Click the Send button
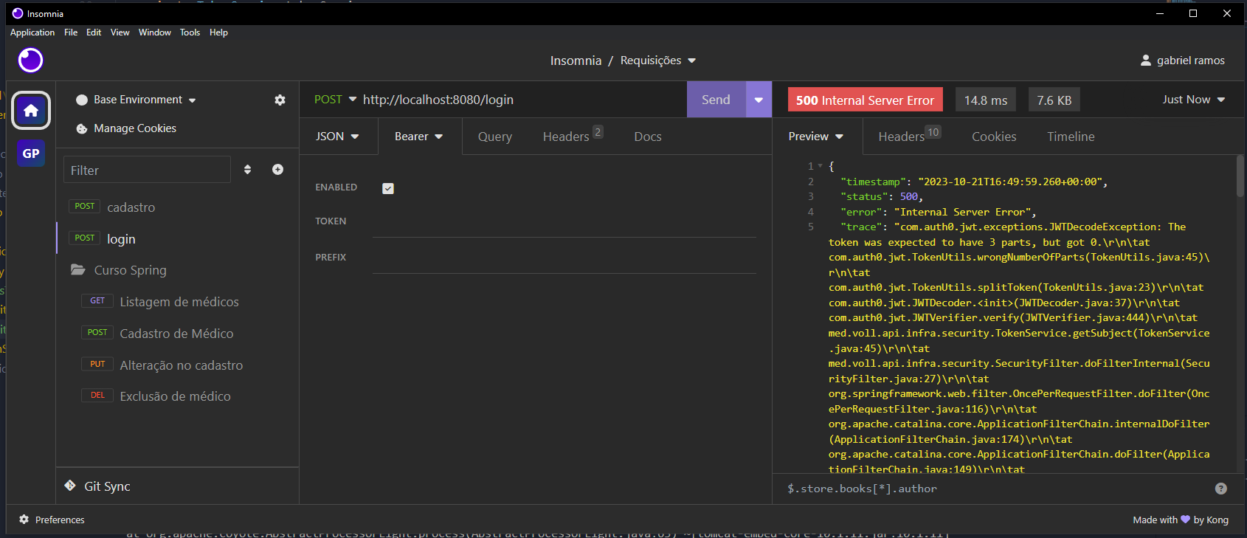Screen dimensions: 1247x538 click(716, 100)
